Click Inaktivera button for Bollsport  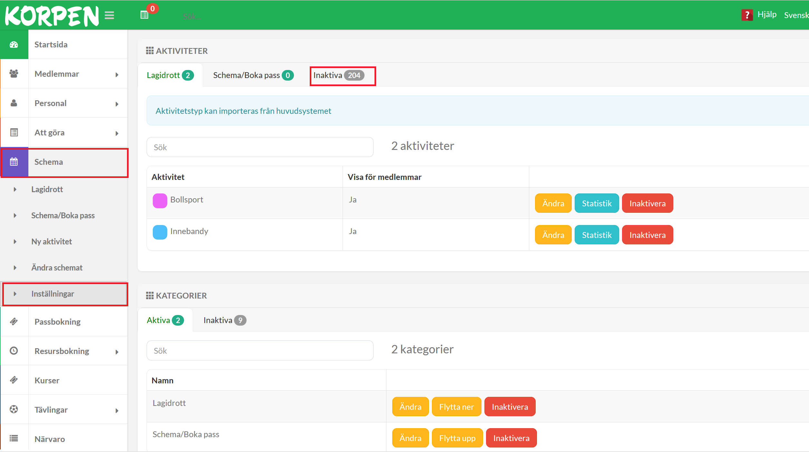click(x=647, y=203)
